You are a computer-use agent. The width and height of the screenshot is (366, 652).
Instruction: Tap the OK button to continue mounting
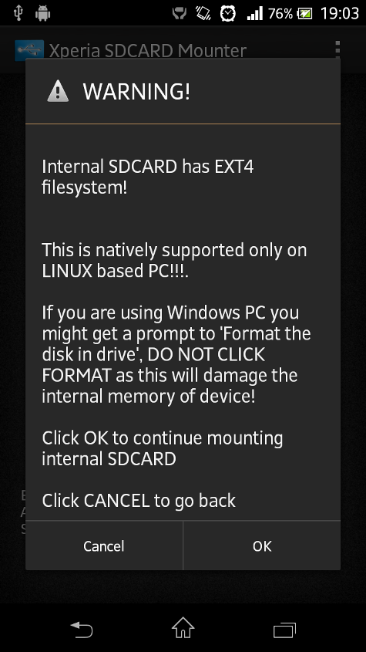(x=262, y=546)
